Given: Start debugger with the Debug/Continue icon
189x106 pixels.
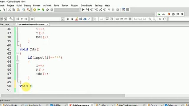Looking at the screenshot, I should [x=83, y=10].
